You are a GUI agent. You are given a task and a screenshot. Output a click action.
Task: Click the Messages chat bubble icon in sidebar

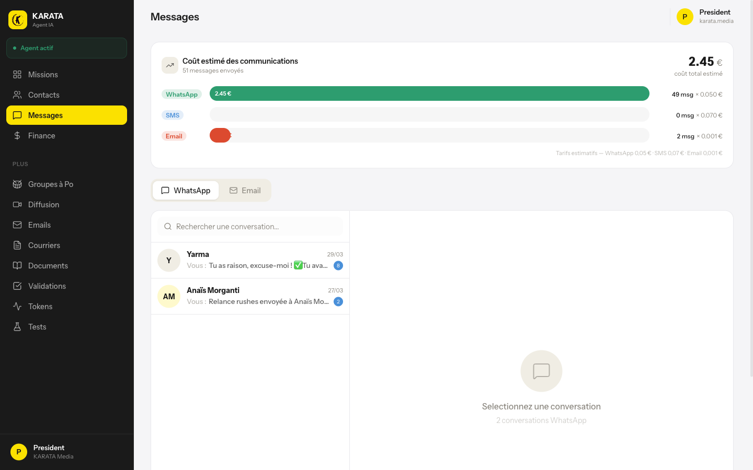(x=17, y=115)
